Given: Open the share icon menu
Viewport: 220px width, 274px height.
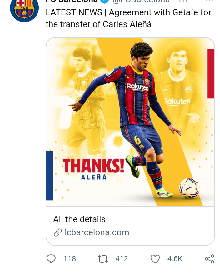Looking at the screenshot, I should click(x=209, y=259).
